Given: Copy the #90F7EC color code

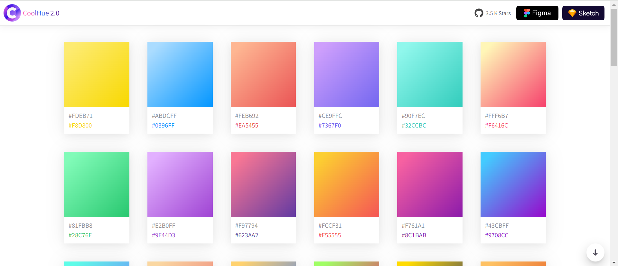Looking at the screenshot, I should 413,116.
